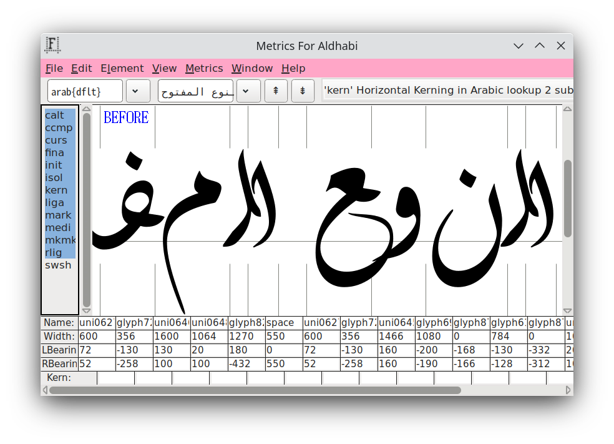Click the width cell showing 1080
Viewport: 614px width, 444px height.
pyautogui.click(x=434, y=337)
